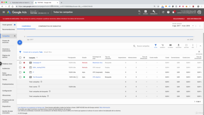Check the Campaign #1 row checkbox

pos(20,63)
